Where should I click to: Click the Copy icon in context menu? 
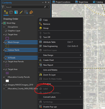click(x=41, y=20)
